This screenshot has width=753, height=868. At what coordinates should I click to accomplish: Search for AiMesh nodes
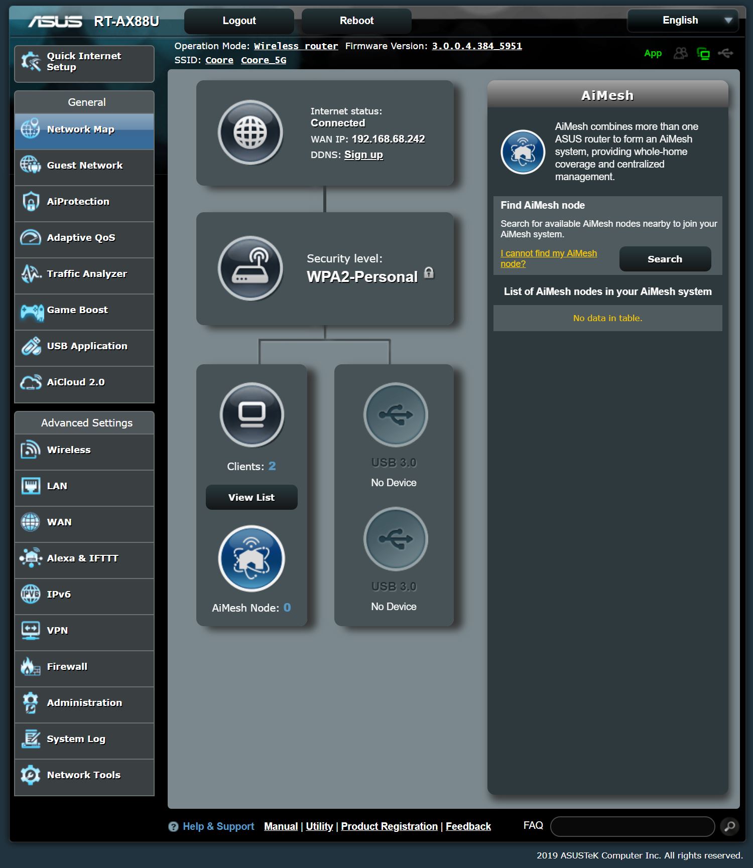pyautogui.click(x=665, y=259)
